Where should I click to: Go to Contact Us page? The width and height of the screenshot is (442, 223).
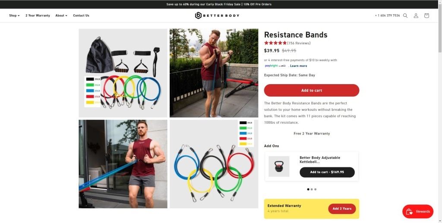(81, 16)
